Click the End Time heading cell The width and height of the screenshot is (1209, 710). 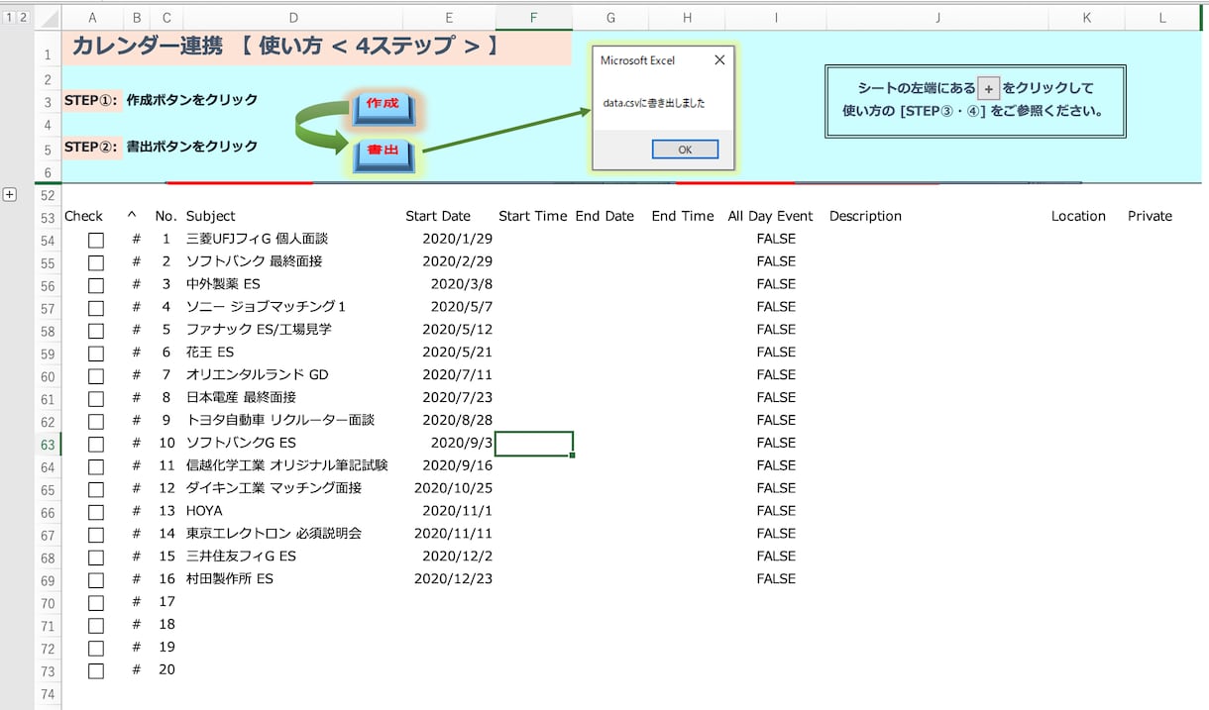click(687, 216)
